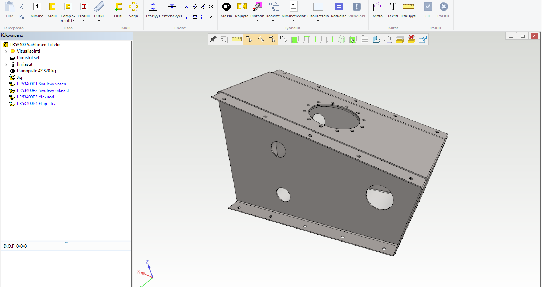Toggle line selection filter in view toolbar

point(260,39)
